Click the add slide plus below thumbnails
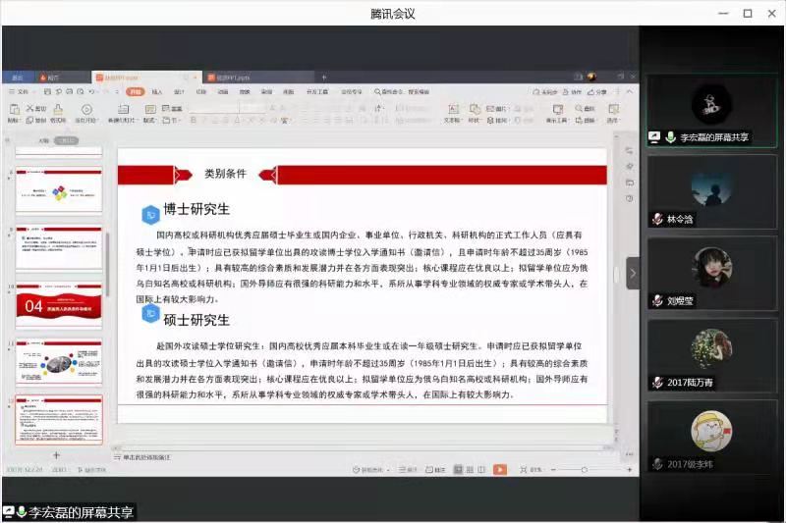This screenshot has height=523, width=786. (x=56, y=455)
